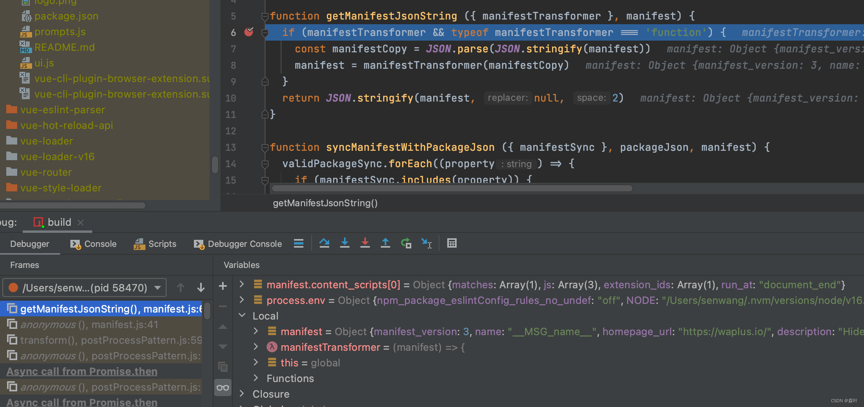Click getManifestJsonString() breadcrumb
Image resolution: width=864 pixels, height=407 pixels.
(325, 203)
